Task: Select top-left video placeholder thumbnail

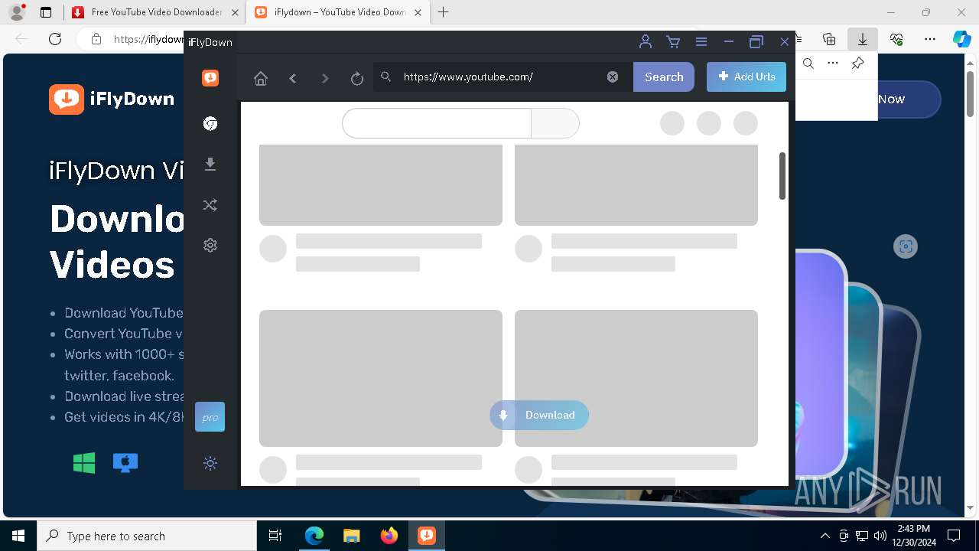Action: click(x=381, y=184)
